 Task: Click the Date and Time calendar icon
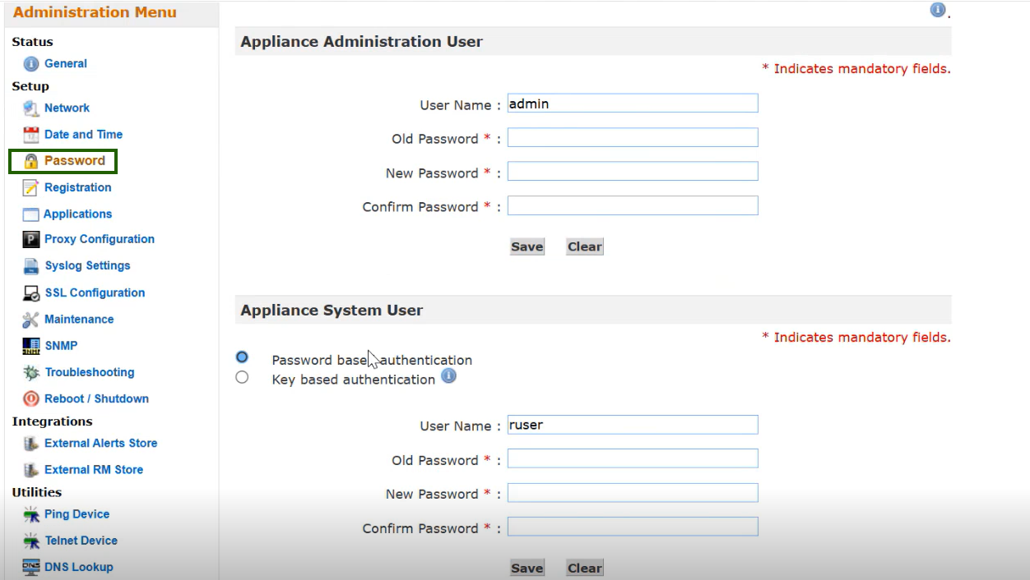pos(31,135)
